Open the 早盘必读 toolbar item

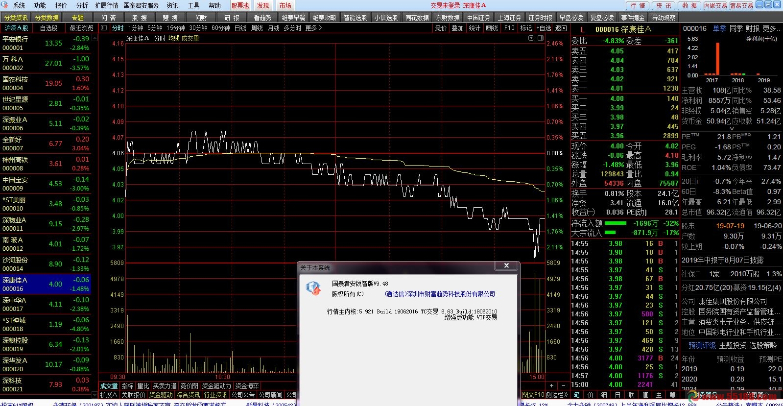tap(571, 18)
